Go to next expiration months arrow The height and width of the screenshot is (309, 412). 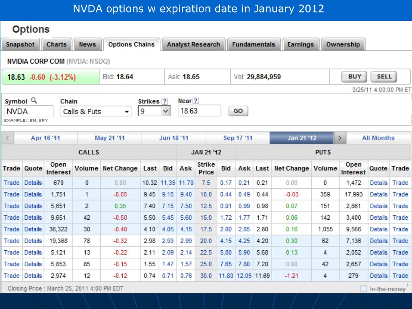[340, 138]
